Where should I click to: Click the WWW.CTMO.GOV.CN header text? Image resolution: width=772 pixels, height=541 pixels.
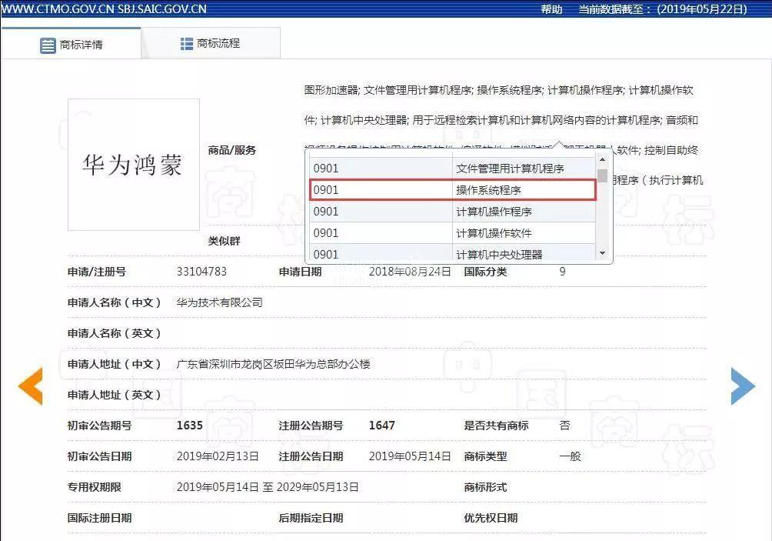pos(58,9)
